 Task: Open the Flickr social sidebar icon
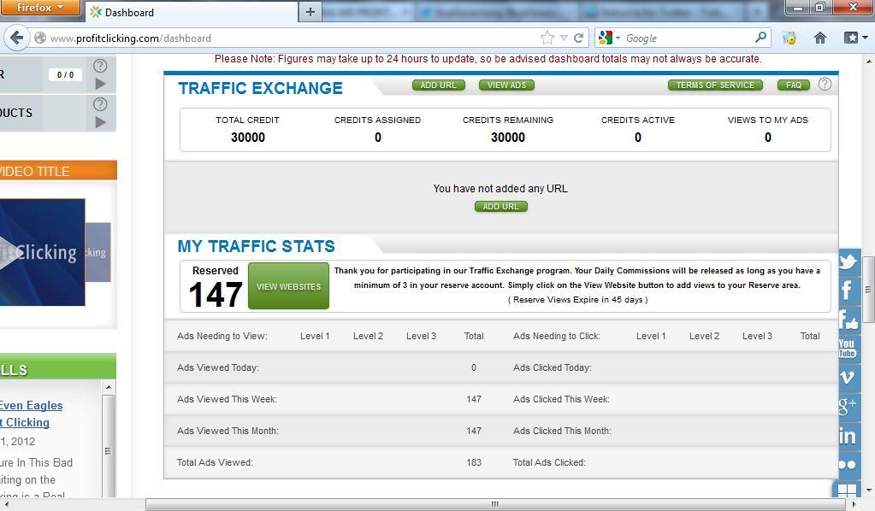(x=847, y=465)
